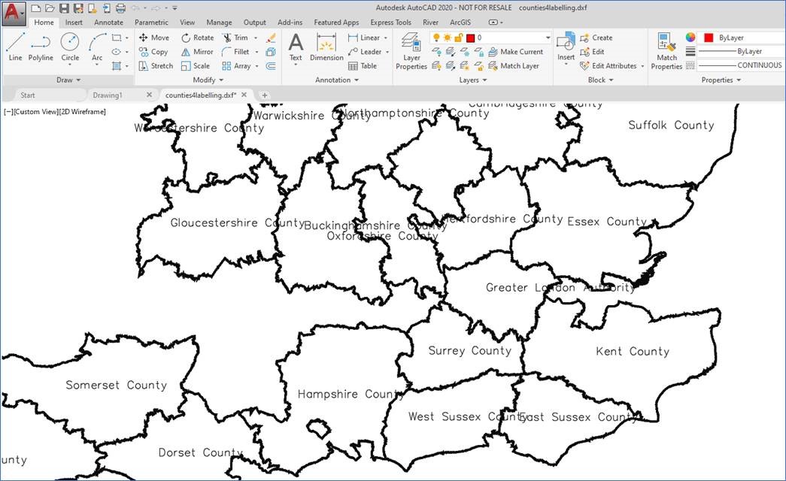Open the Parametric ribbon tab

point(151,22)
